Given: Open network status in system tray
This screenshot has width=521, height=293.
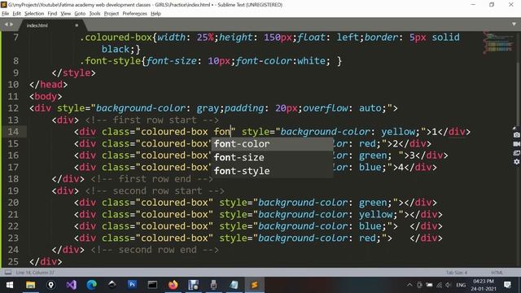Looking at the screenshot, I should tap(439, 285).
